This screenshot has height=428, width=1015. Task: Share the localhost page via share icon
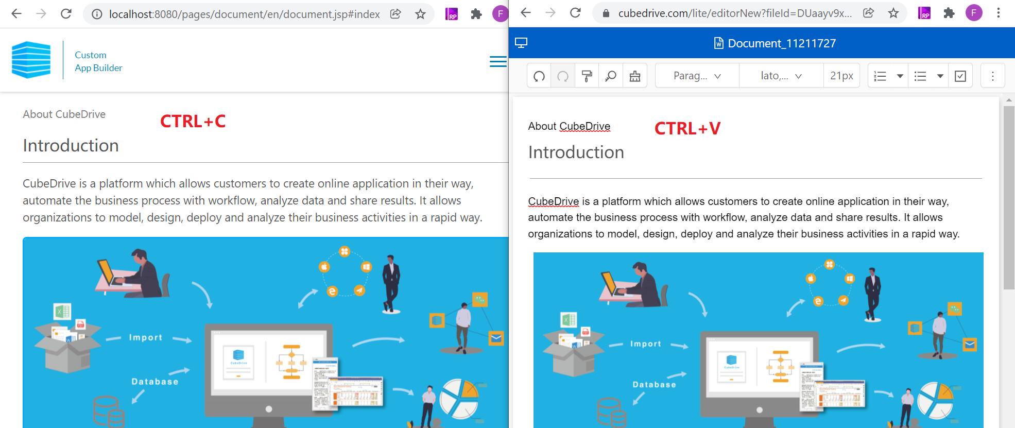[x=395, y=14]
